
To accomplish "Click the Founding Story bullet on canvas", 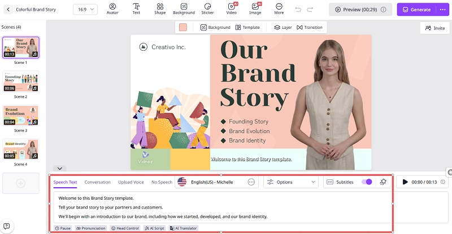I will tap(249, 121).
